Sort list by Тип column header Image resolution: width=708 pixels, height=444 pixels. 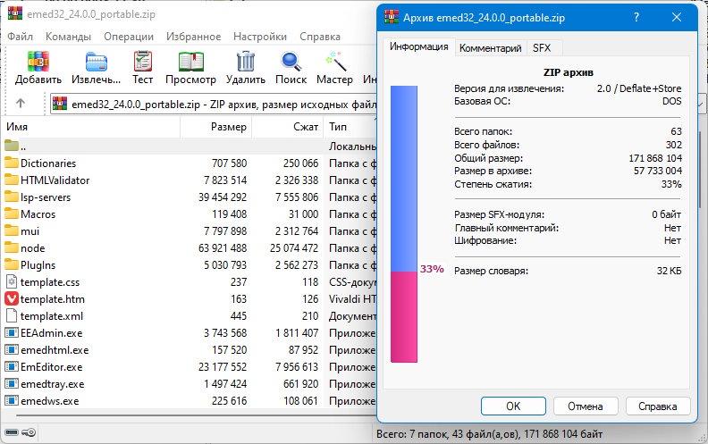(350, 127)
